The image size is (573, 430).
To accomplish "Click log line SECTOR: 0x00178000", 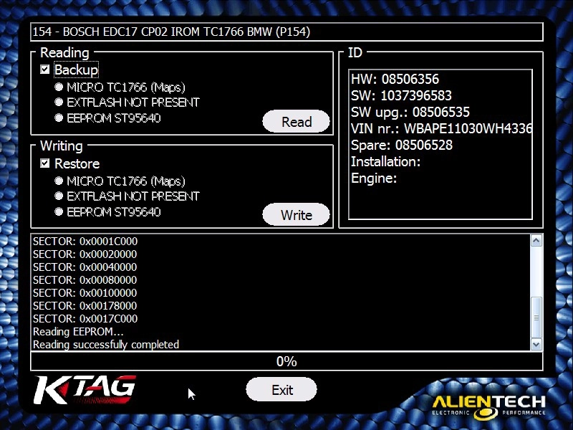I will 85,306.
